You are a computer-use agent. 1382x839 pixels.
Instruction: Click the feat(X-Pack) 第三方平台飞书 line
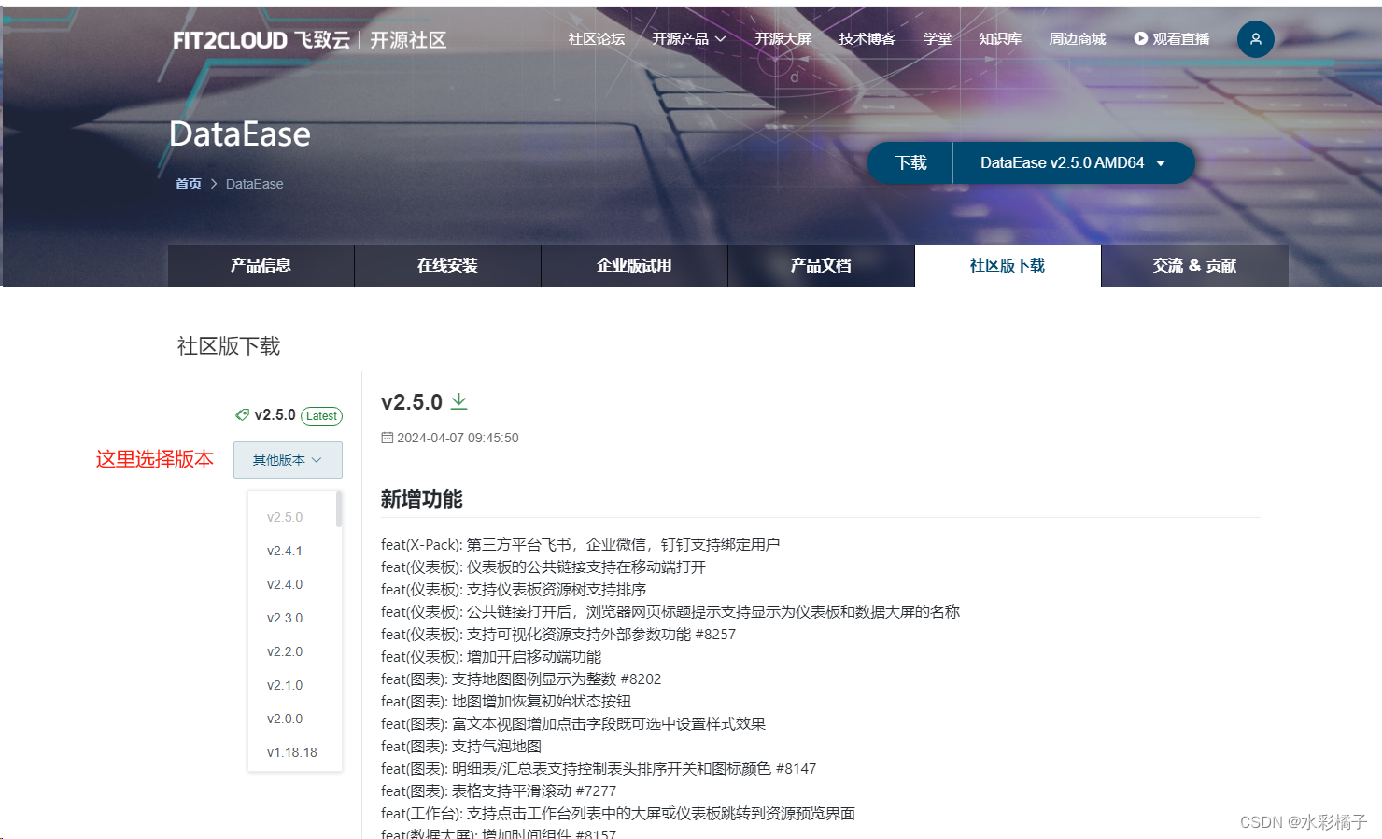580,545
